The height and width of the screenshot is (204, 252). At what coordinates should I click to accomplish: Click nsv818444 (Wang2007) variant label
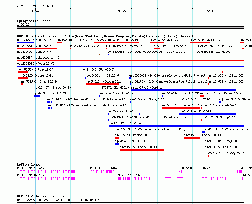tap(206, 40)
